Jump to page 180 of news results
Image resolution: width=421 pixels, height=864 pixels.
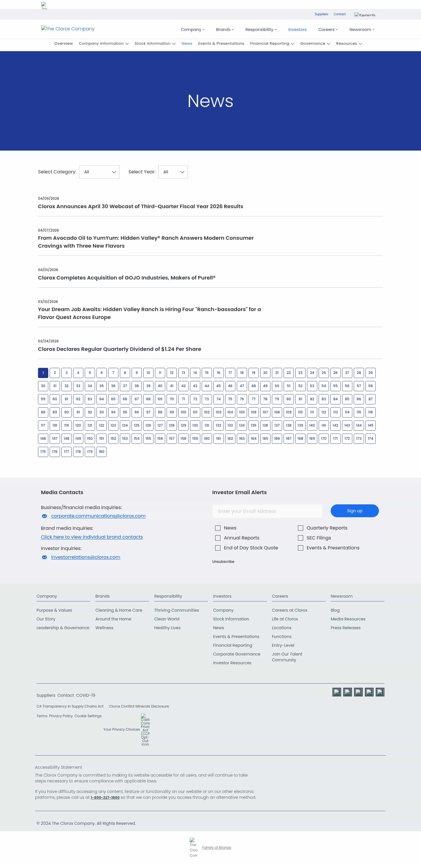101,452
